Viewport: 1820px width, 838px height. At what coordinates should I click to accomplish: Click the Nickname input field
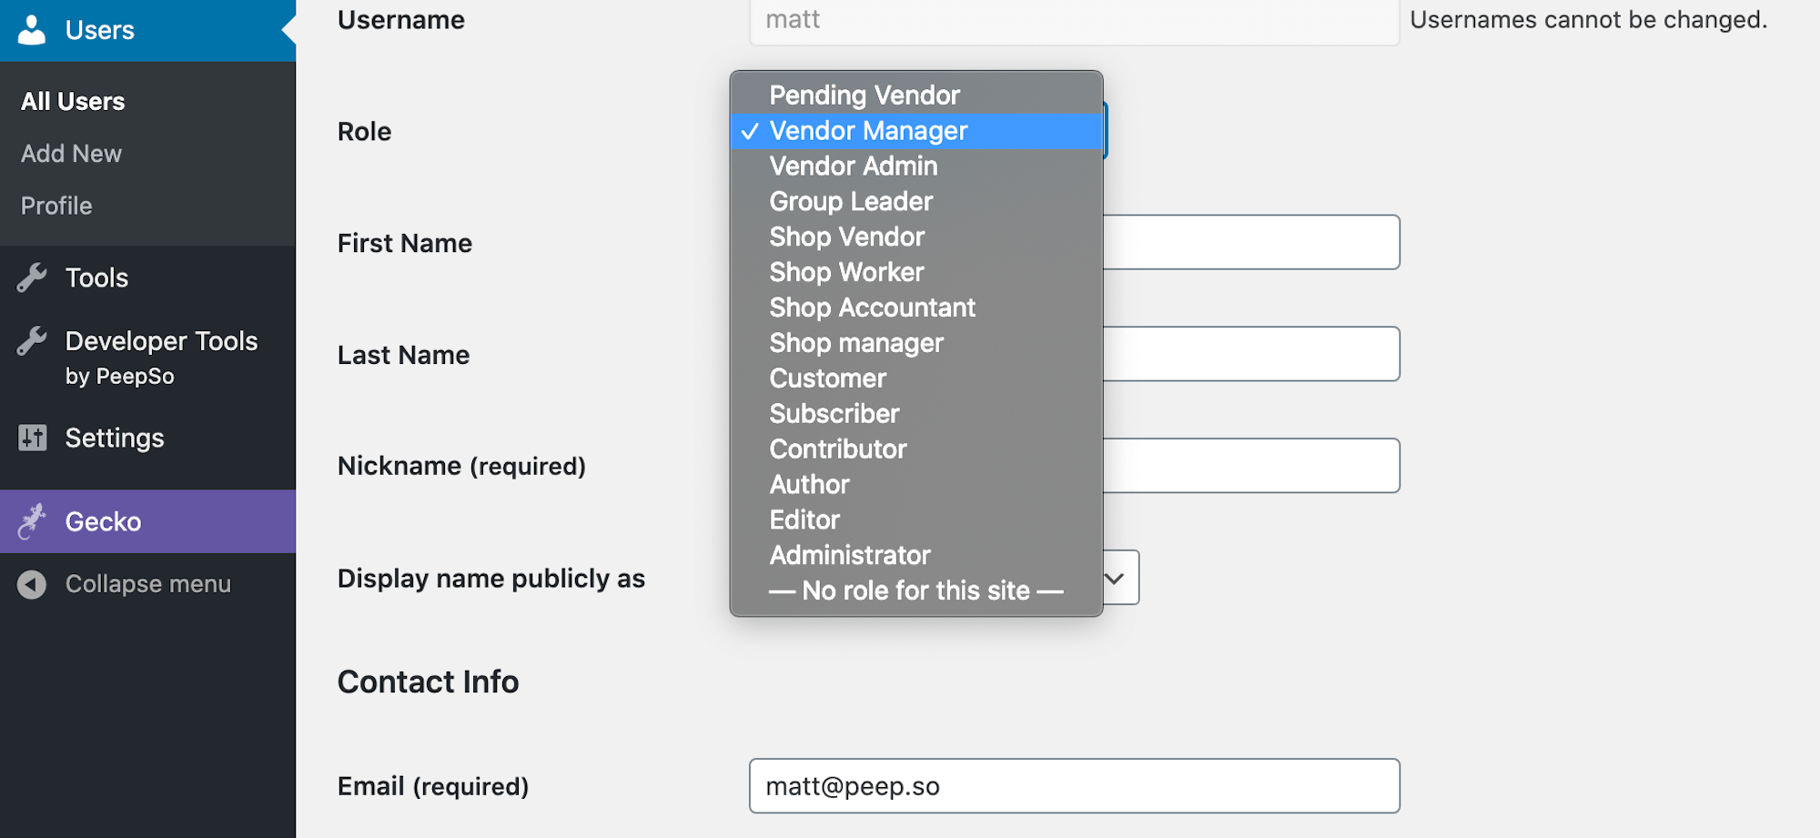coord(1250,466)
